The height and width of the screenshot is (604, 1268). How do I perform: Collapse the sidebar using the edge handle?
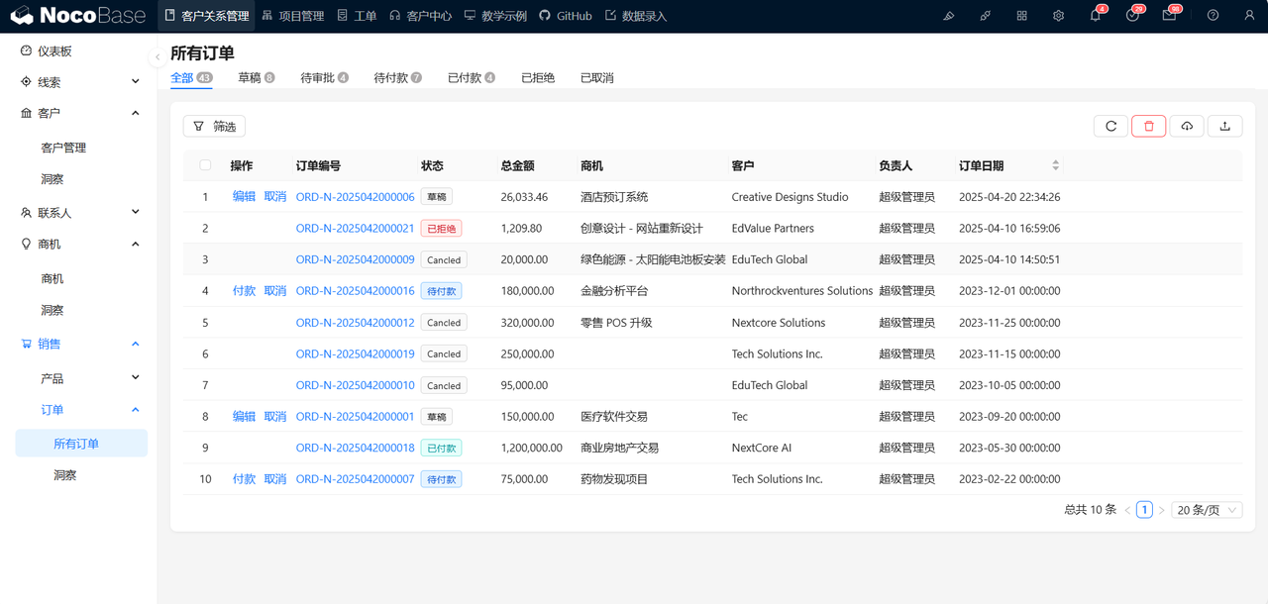(x=158, y=56)
